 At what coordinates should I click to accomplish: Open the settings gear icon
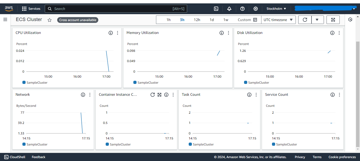coord(256,9)
